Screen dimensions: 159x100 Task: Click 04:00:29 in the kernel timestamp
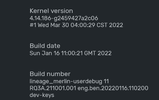click(83, 25)
